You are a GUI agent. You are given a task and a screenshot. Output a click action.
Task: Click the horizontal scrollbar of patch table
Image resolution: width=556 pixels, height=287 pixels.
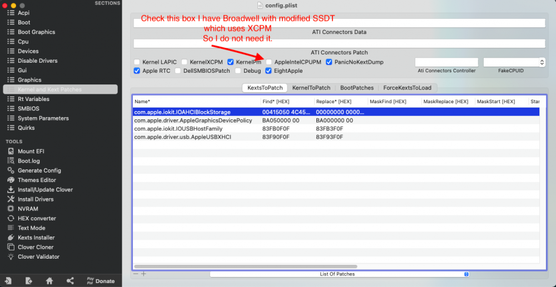[245, 266]
